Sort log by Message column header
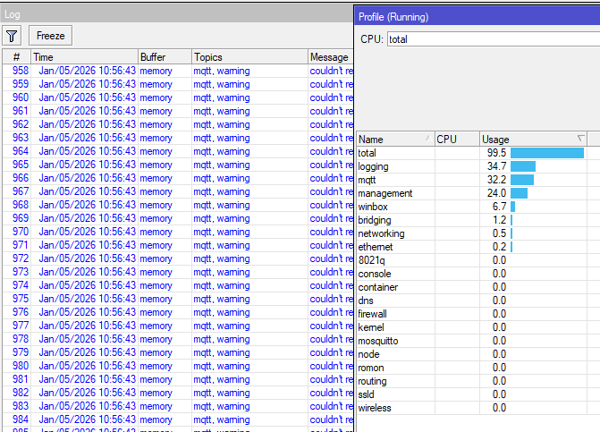 coord(331,57)
